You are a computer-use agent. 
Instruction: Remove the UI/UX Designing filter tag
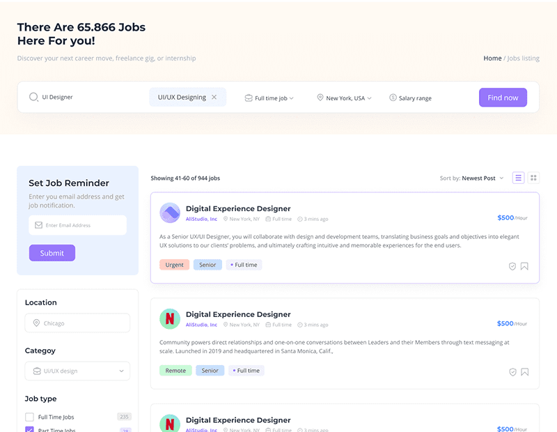214,98
